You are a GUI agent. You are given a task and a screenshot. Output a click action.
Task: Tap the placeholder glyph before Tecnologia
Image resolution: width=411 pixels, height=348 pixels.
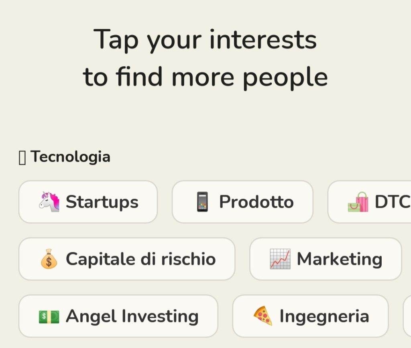coord(22,158)
